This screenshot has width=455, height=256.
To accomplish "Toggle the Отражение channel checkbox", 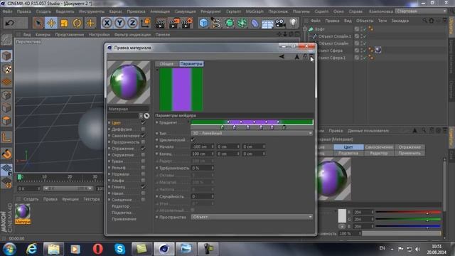I will click(x=143, y=149).
